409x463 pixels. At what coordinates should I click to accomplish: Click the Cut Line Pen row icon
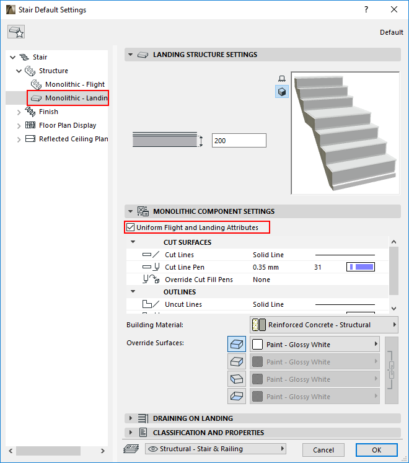151,267
